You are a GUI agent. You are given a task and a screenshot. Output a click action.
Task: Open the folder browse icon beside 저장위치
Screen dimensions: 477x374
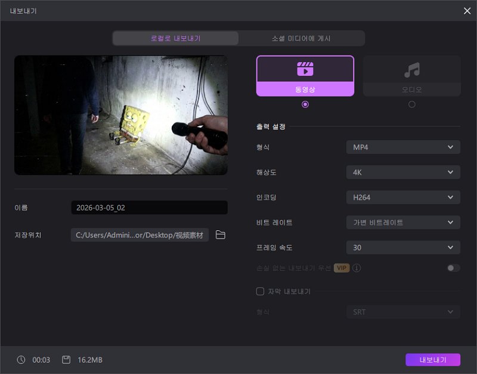tap(220, 235)
